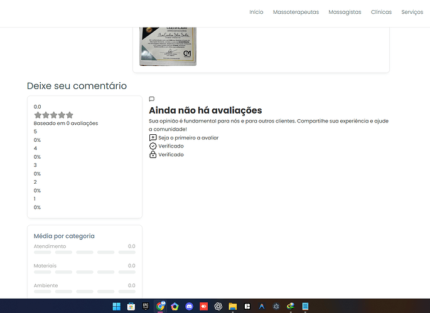The image size is (430, 313).
Task: Navigate to the Clínicas page
Action: [381, 12]
